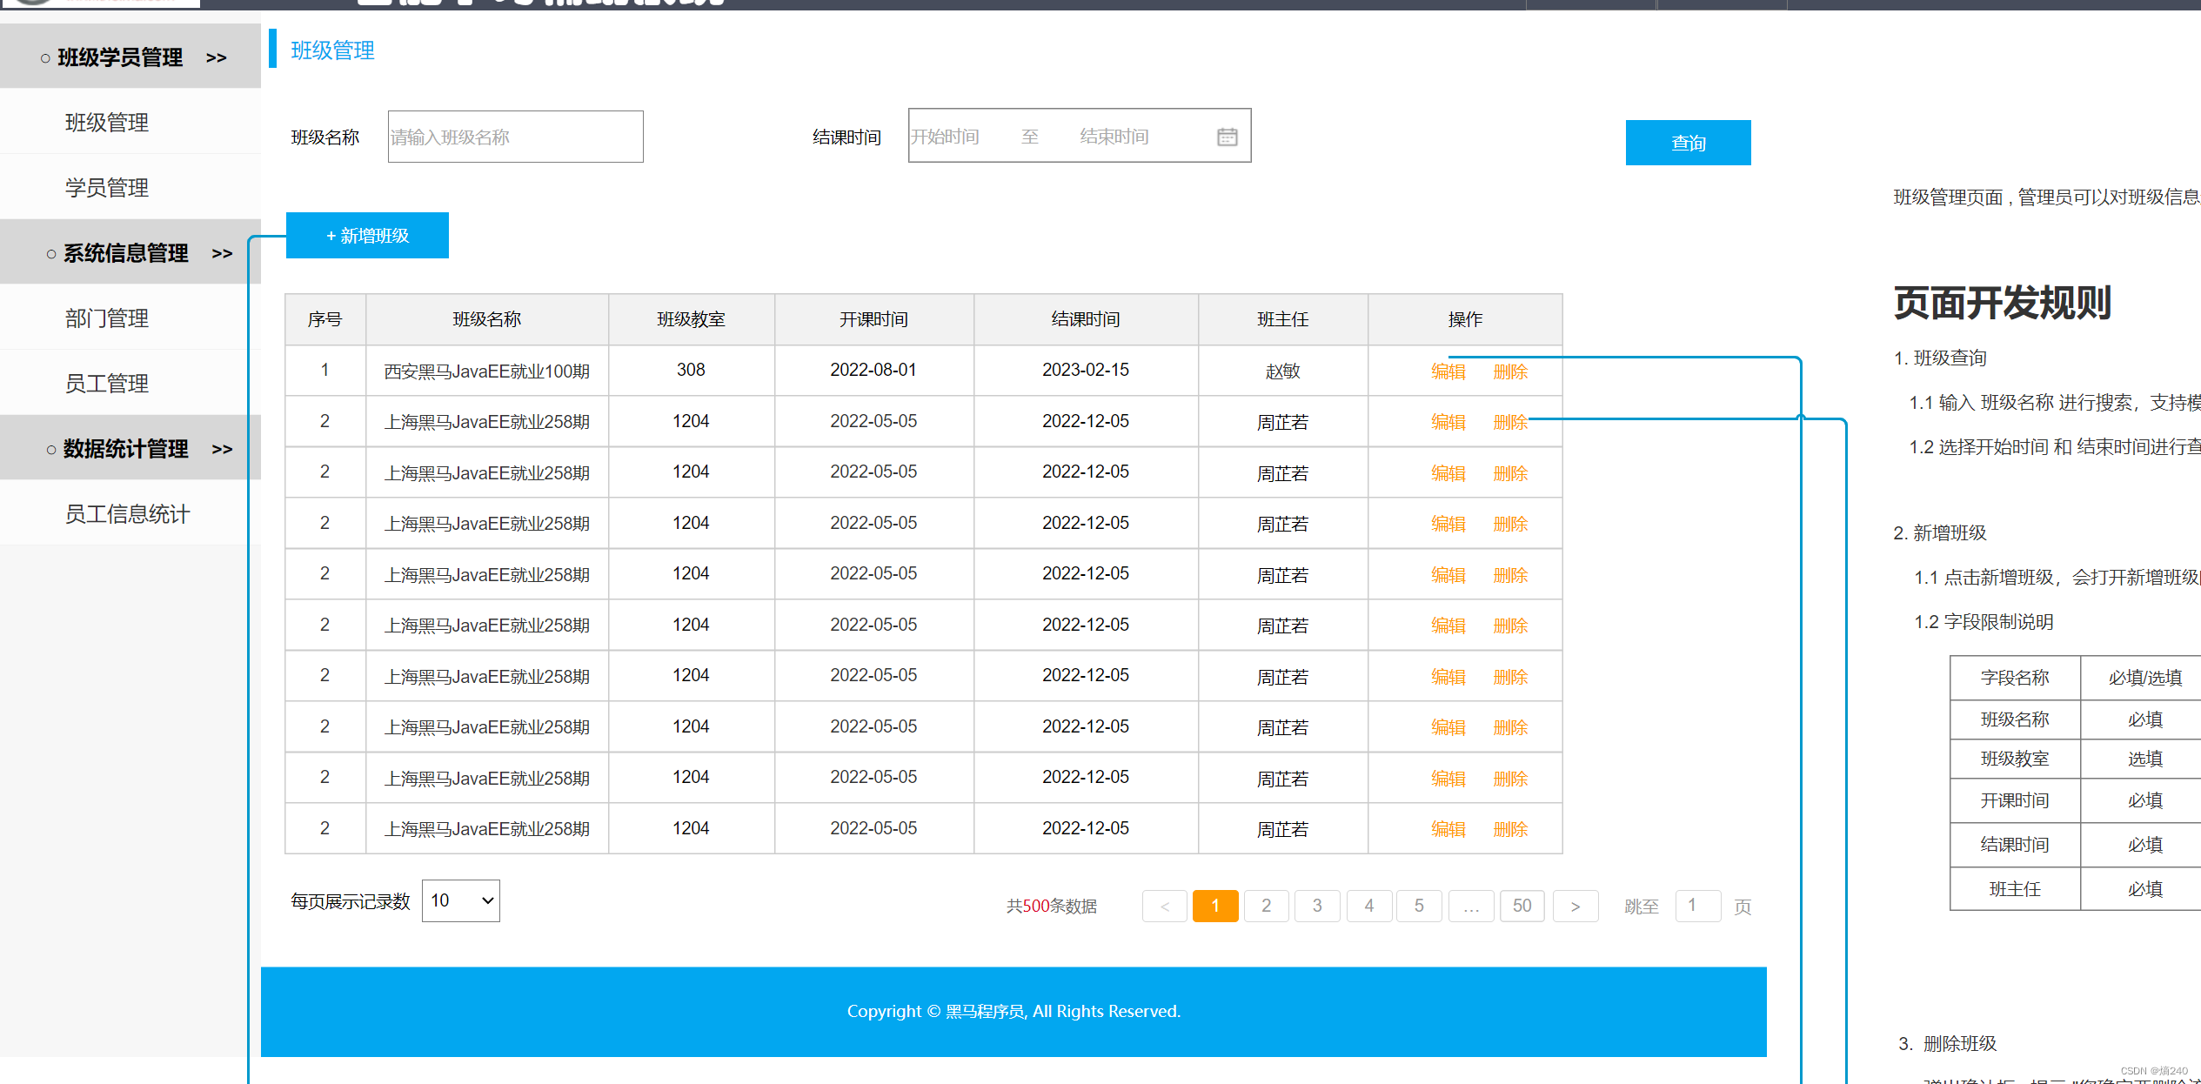
Task: Click the footer copyright text
Action: [x=1014, y=1011]
